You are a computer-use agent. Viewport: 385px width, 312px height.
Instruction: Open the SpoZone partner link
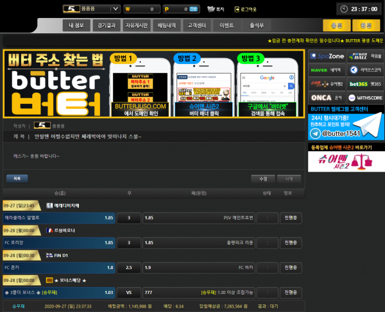(327, 55)
